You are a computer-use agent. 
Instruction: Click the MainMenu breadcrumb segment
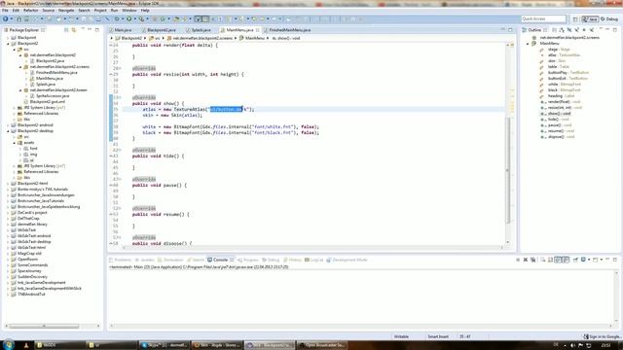click(254, 38)
